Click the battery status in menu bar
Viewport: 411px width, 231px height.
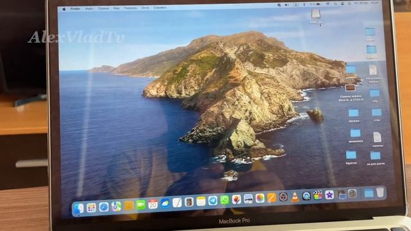315,4
